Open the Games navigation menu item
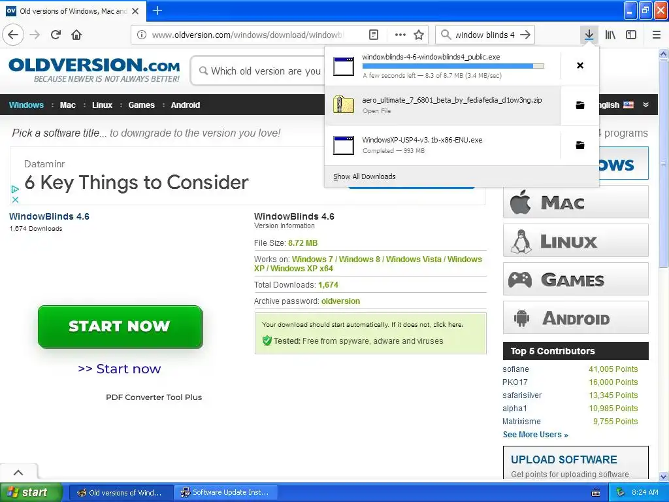The height and width of the screenshot is (502, 669). 142,105
